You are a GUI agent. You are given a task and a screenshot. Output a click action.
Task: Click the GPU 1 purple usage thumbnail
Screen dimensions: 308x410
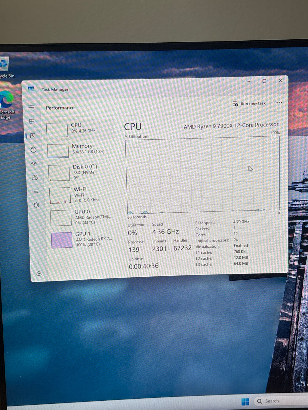[x=62, y=240]
